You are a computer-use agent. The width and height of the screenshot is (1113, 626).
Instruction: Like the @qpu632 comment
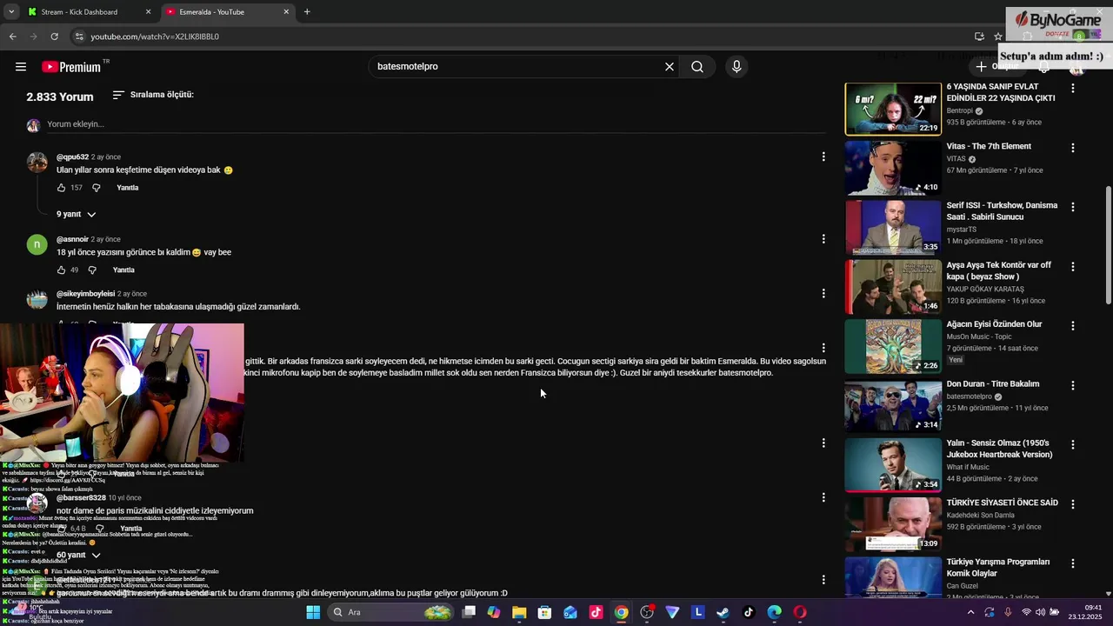click(62, 188)
